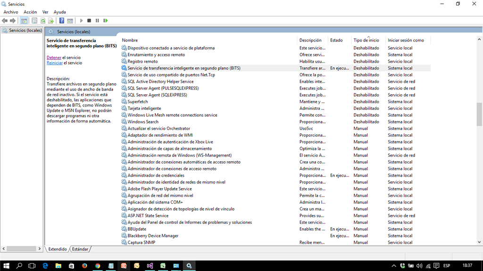
Task: Launch Microsoft Edge from taskbar
Action: coord(45,265)
